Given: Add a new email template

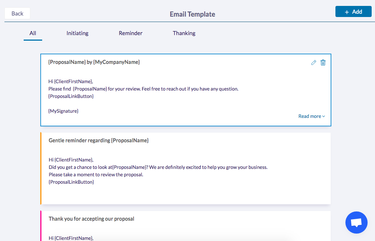Looking at the screenshot, I should 353,11.
